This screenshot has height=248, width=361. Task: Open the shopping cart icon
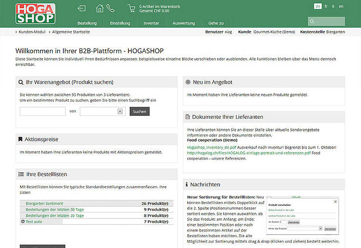coord(131,8)
